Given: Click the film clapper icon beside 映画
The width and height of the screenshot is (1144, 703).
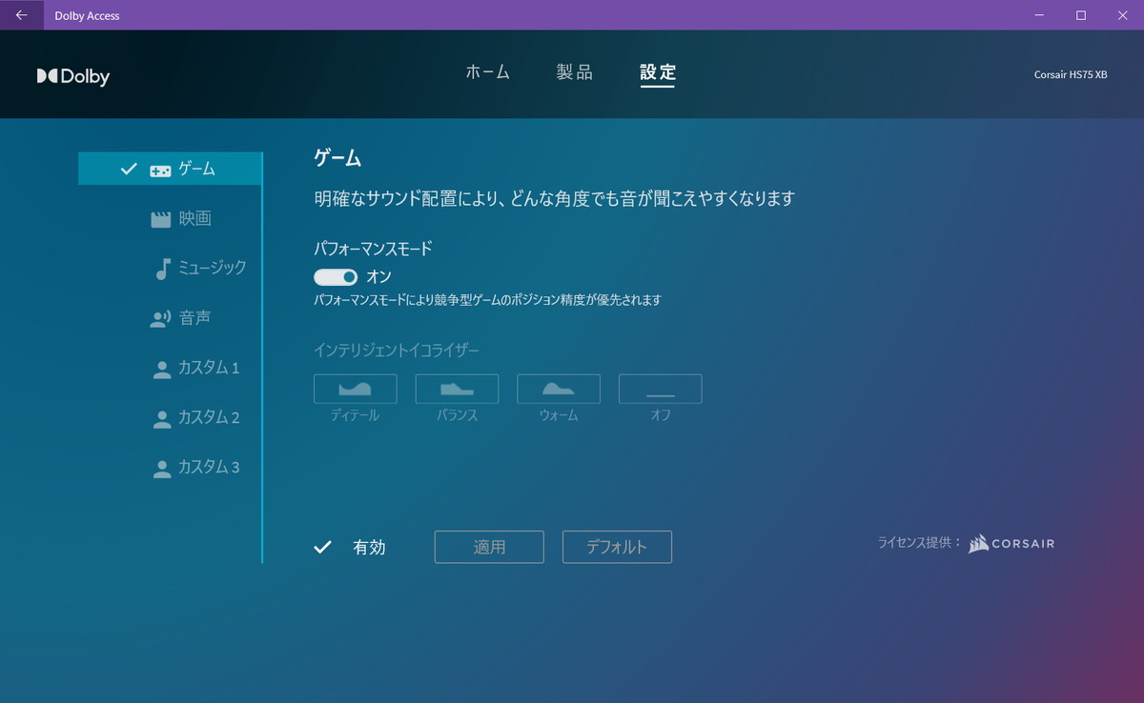Looking at the screenshot, I should (160, 219).
